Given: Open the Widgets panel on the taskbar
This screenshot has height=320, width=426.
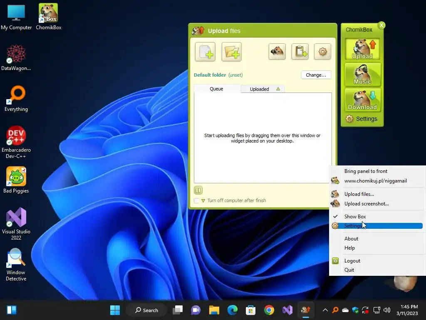Looking at the screenshot, I should pos(12,310).
